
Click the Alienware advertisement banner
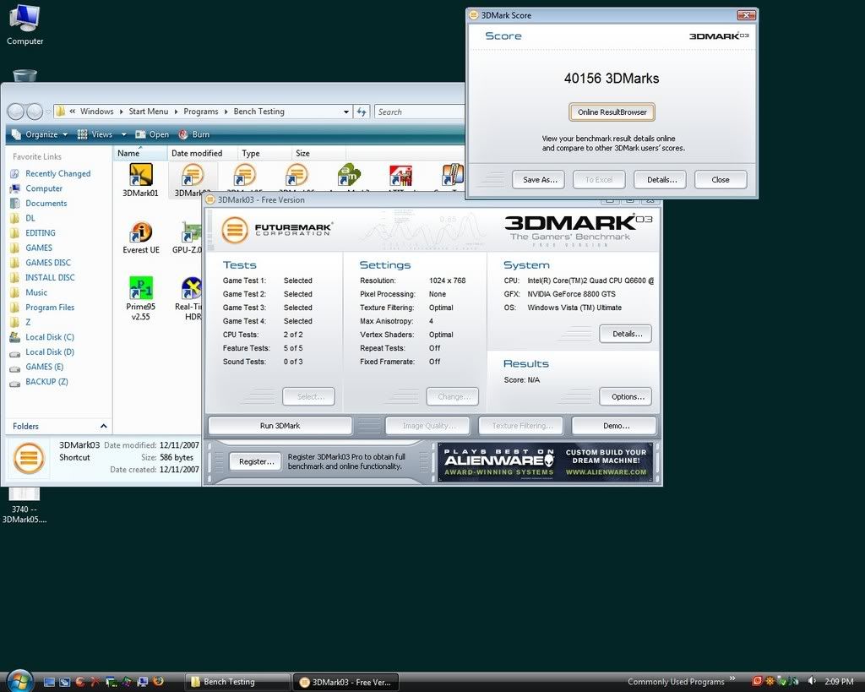tap(545, 462)
